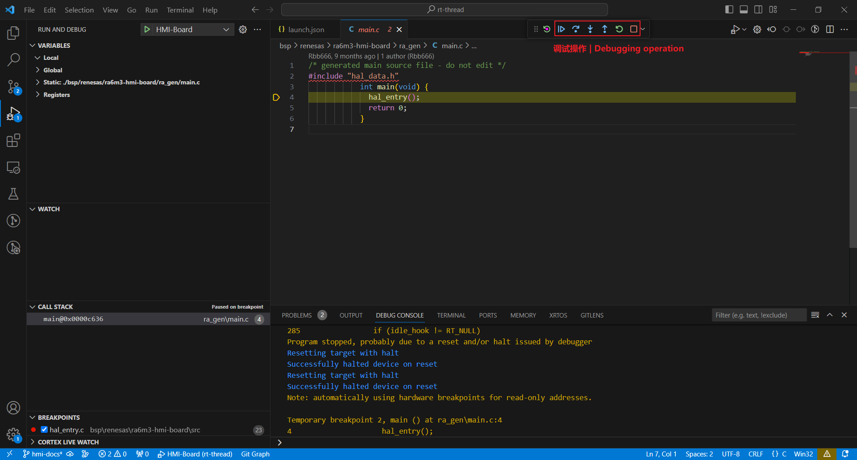Toggle the hal_entry.c breakpoint checkbox
This screenshot has height=460, width=857.
pyautogui.click(x=44, y=430)
